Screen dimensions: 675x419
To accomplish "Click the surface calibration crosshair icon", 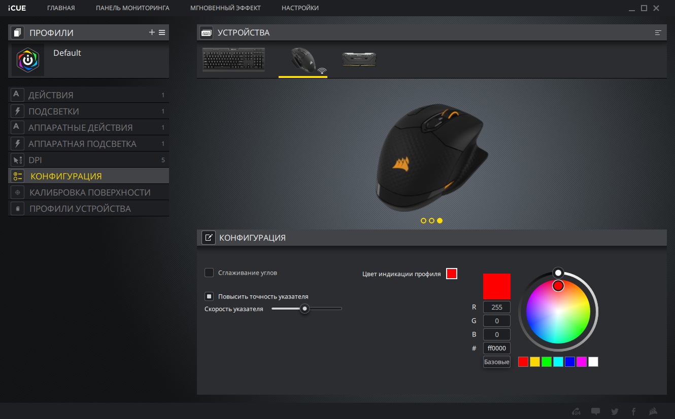I will click(x=17, y=193).
